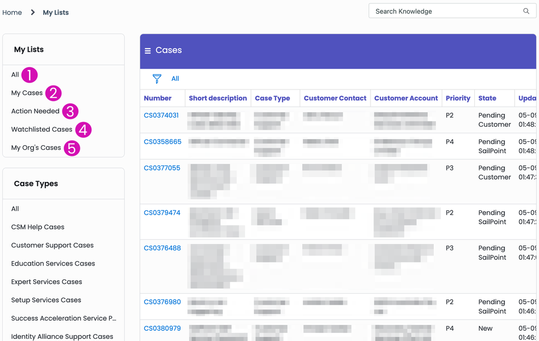This screenshot has width=539, height=341.
Task: Open case CS0374031
Action: point(161,115)
